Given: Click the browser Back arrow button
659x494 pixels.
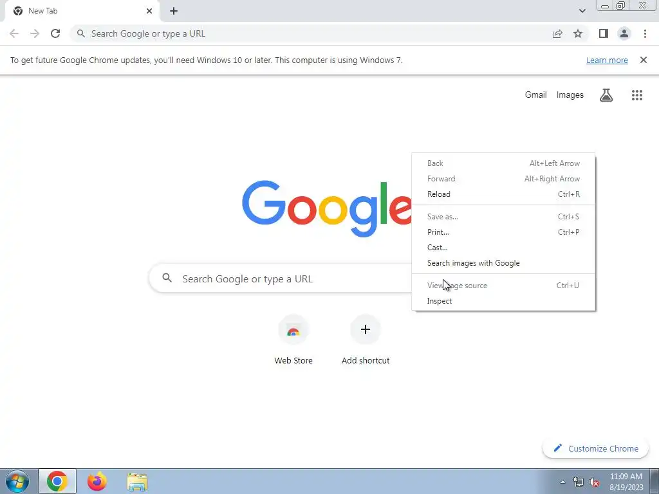Looking at the screenshot, I should (14, 33).
